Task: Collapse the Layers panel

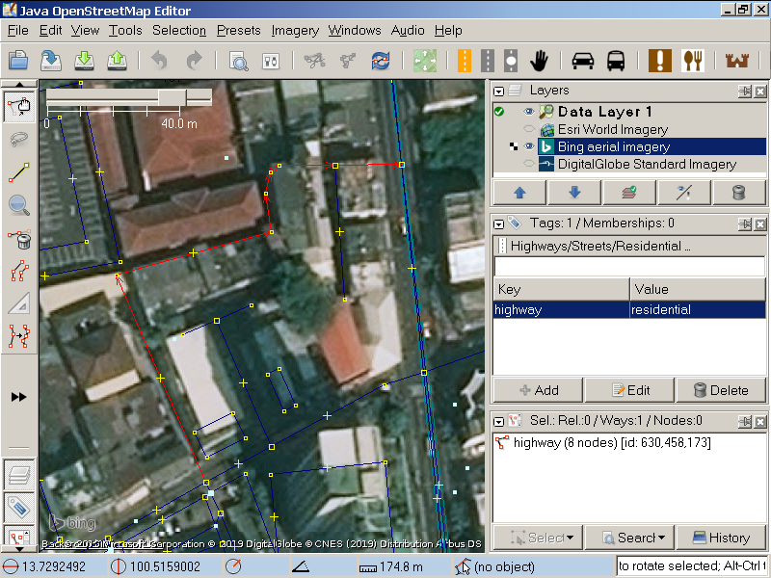Action: pos(499,91)
